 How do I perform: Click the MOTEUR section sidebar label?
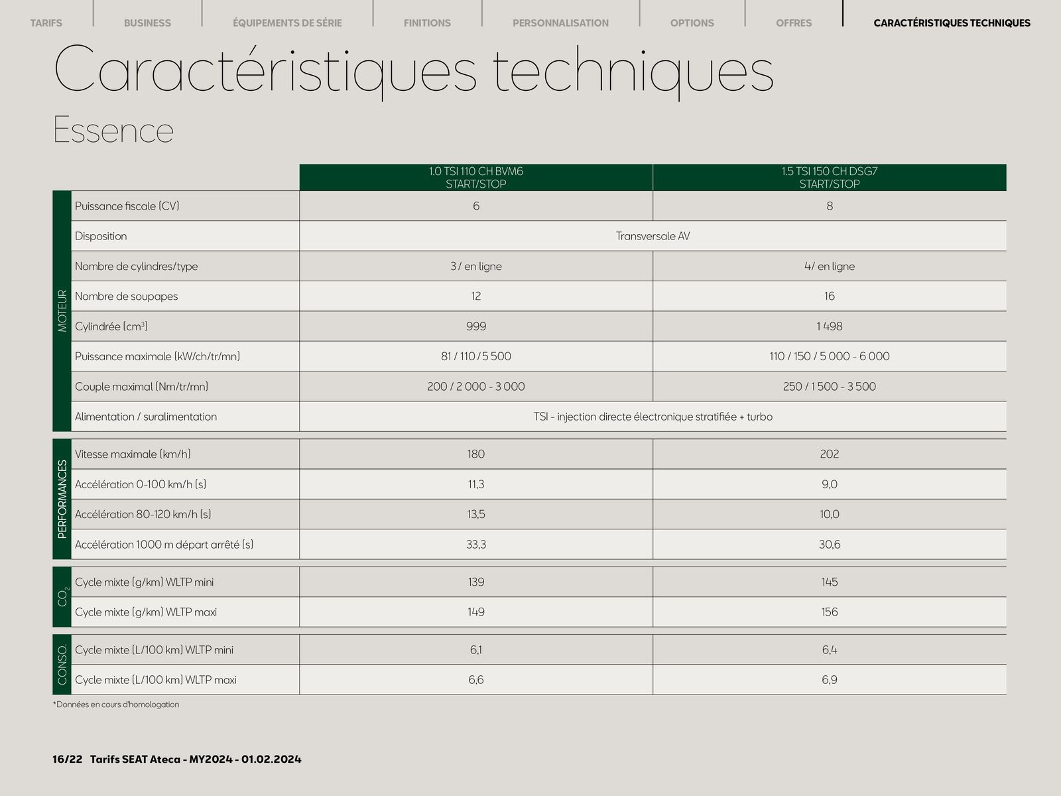coord(62,311)
